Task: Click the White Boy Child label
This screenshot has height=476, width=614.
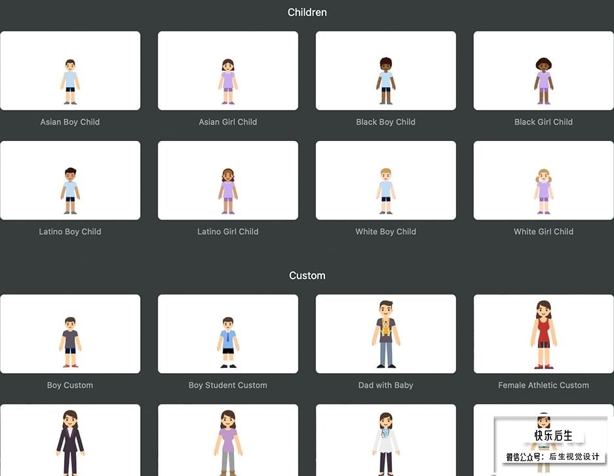Action: pyautogui.click(x=386, y=231)
